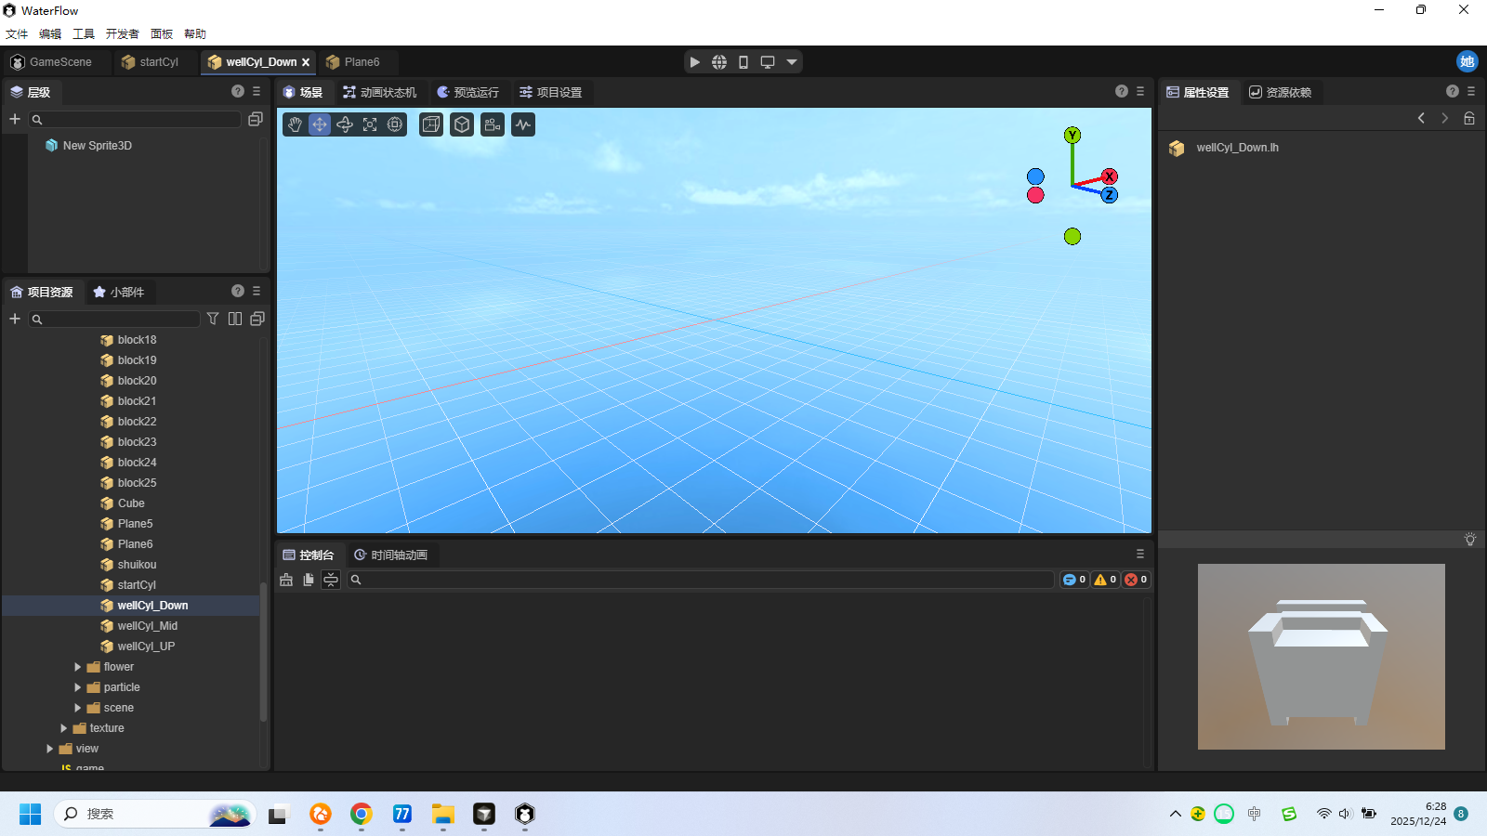Select the wellCyl_Mid asset
The height and width of the screenshot is (836, 1487).
click(x=147, y=626)
